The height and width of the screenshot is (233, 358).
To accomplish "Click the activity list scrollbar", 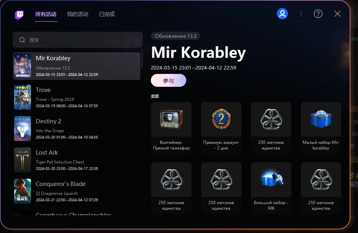I will (142, 58).
